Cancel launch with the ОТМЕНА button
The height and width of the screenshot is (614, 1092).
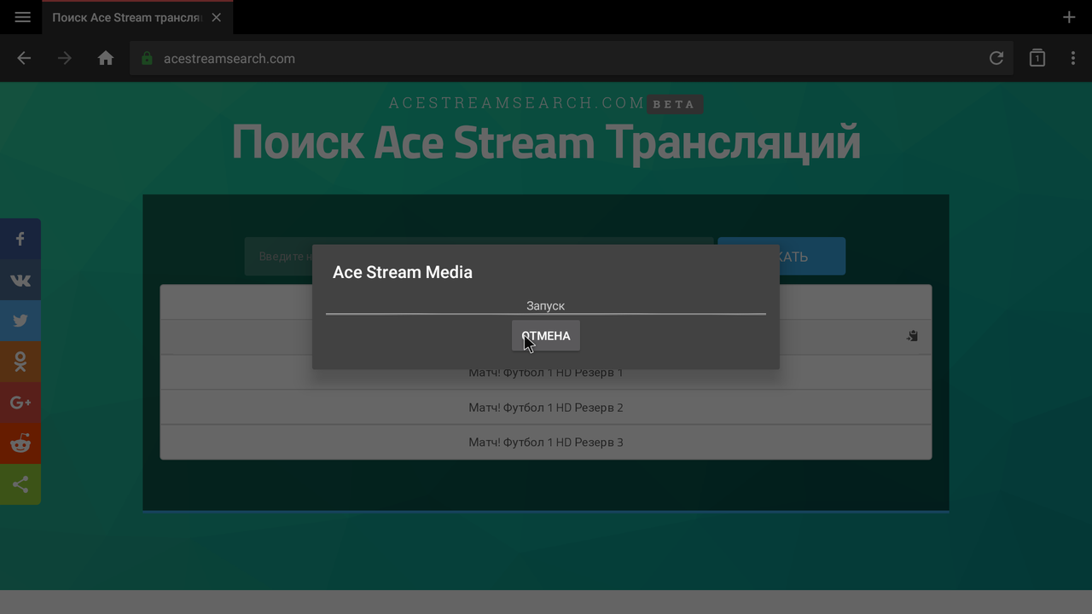pyautogui.click(x=546, y=336)
